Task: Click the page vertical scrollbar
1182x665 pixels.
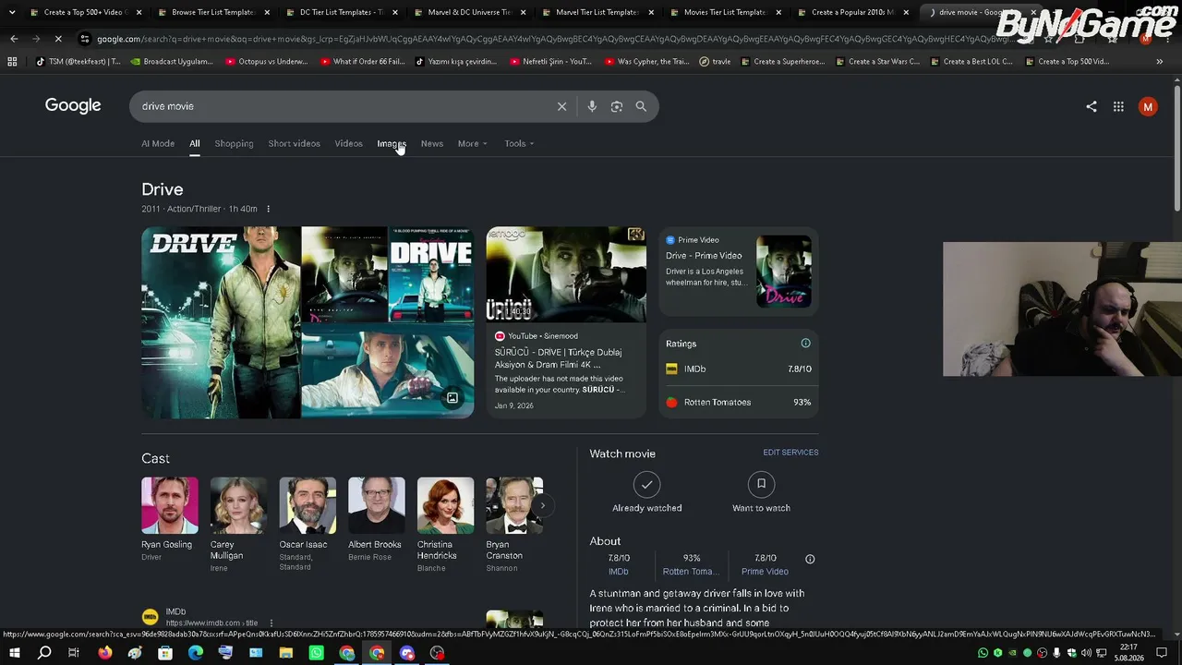Action: pos(1177,148)
